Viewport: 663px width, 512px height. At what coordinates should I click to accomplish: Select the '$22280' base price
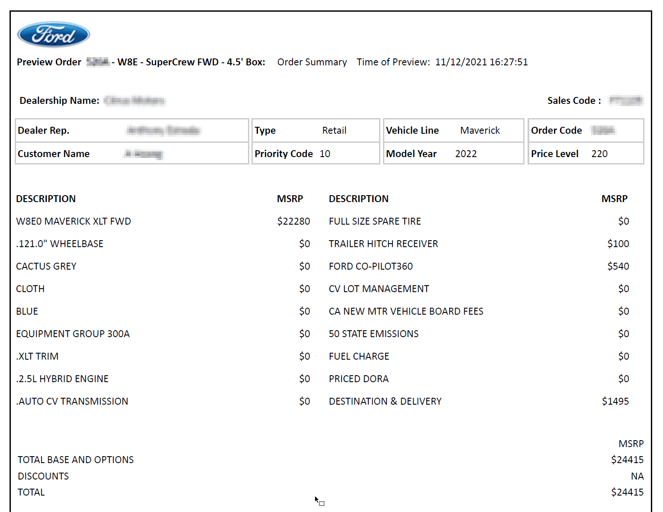point(293,222)
